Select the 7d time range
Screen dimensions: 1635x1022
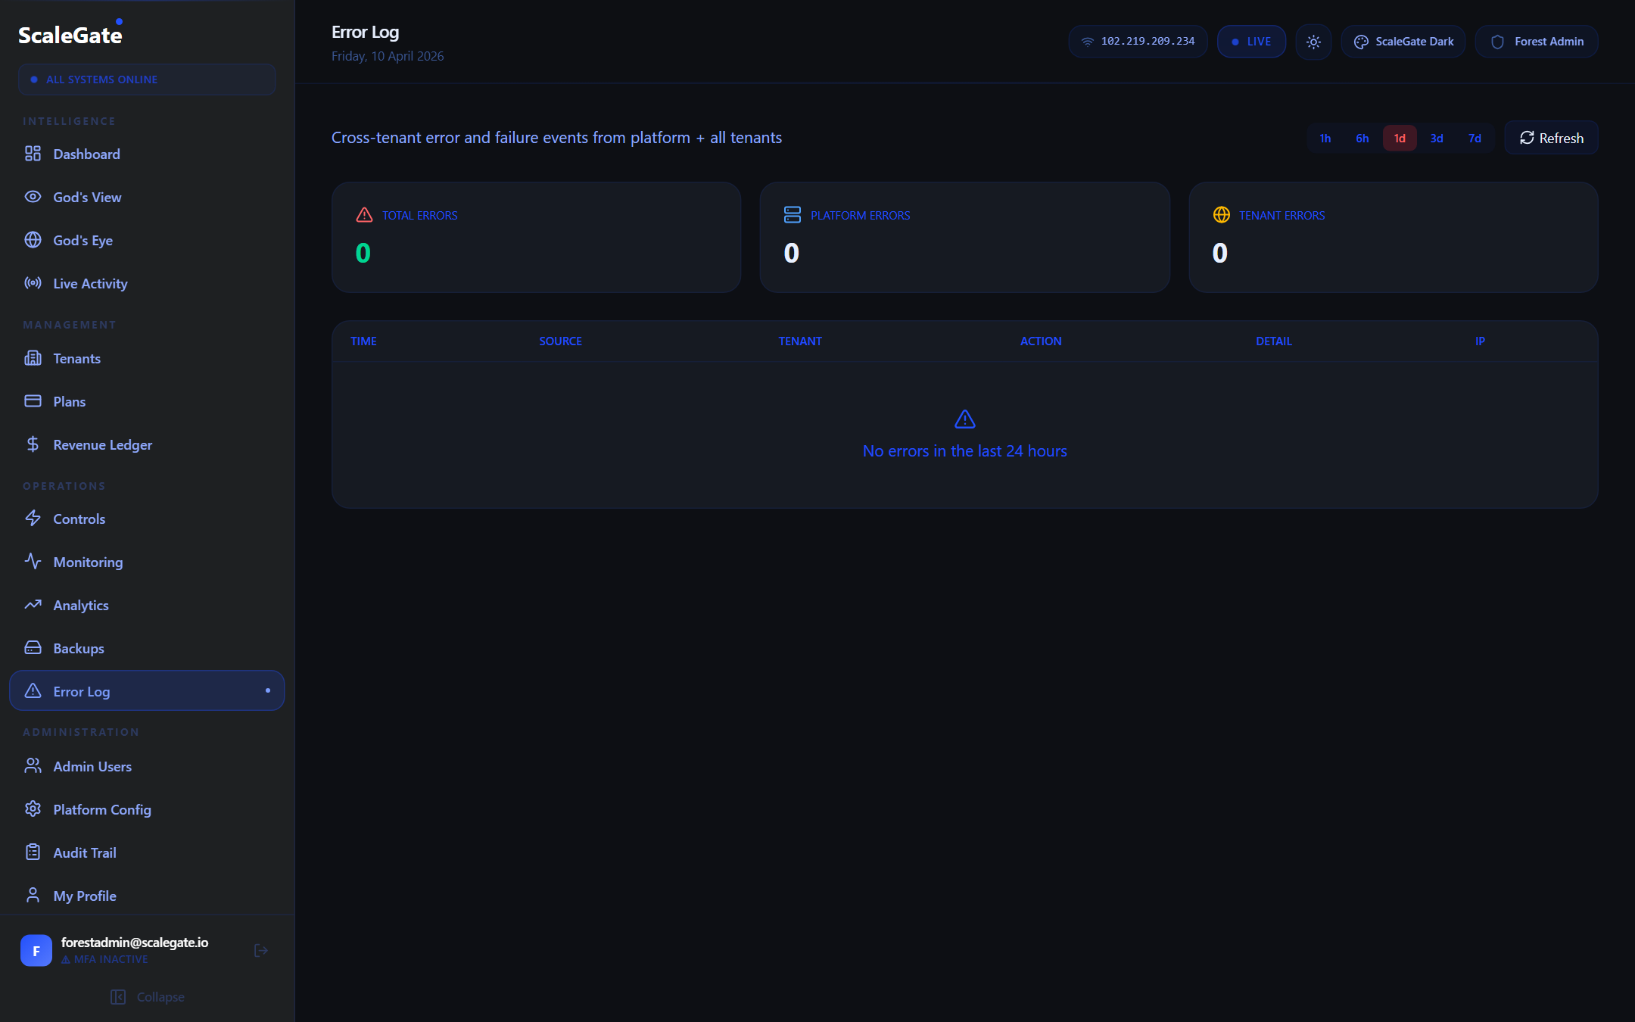pos(1475,138)
